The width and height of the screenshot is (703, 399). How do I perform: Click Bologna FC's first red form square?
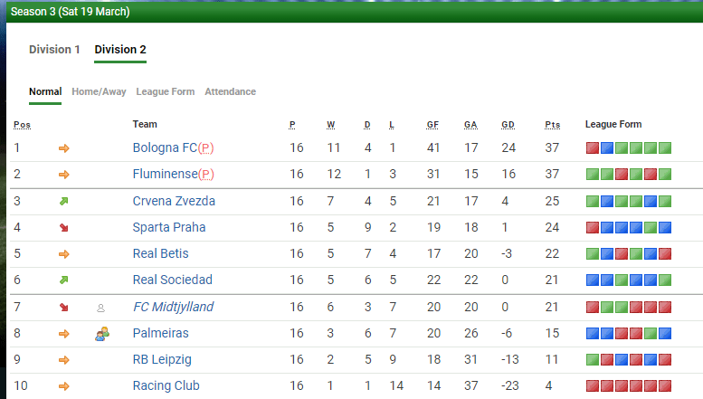(593, 148)
